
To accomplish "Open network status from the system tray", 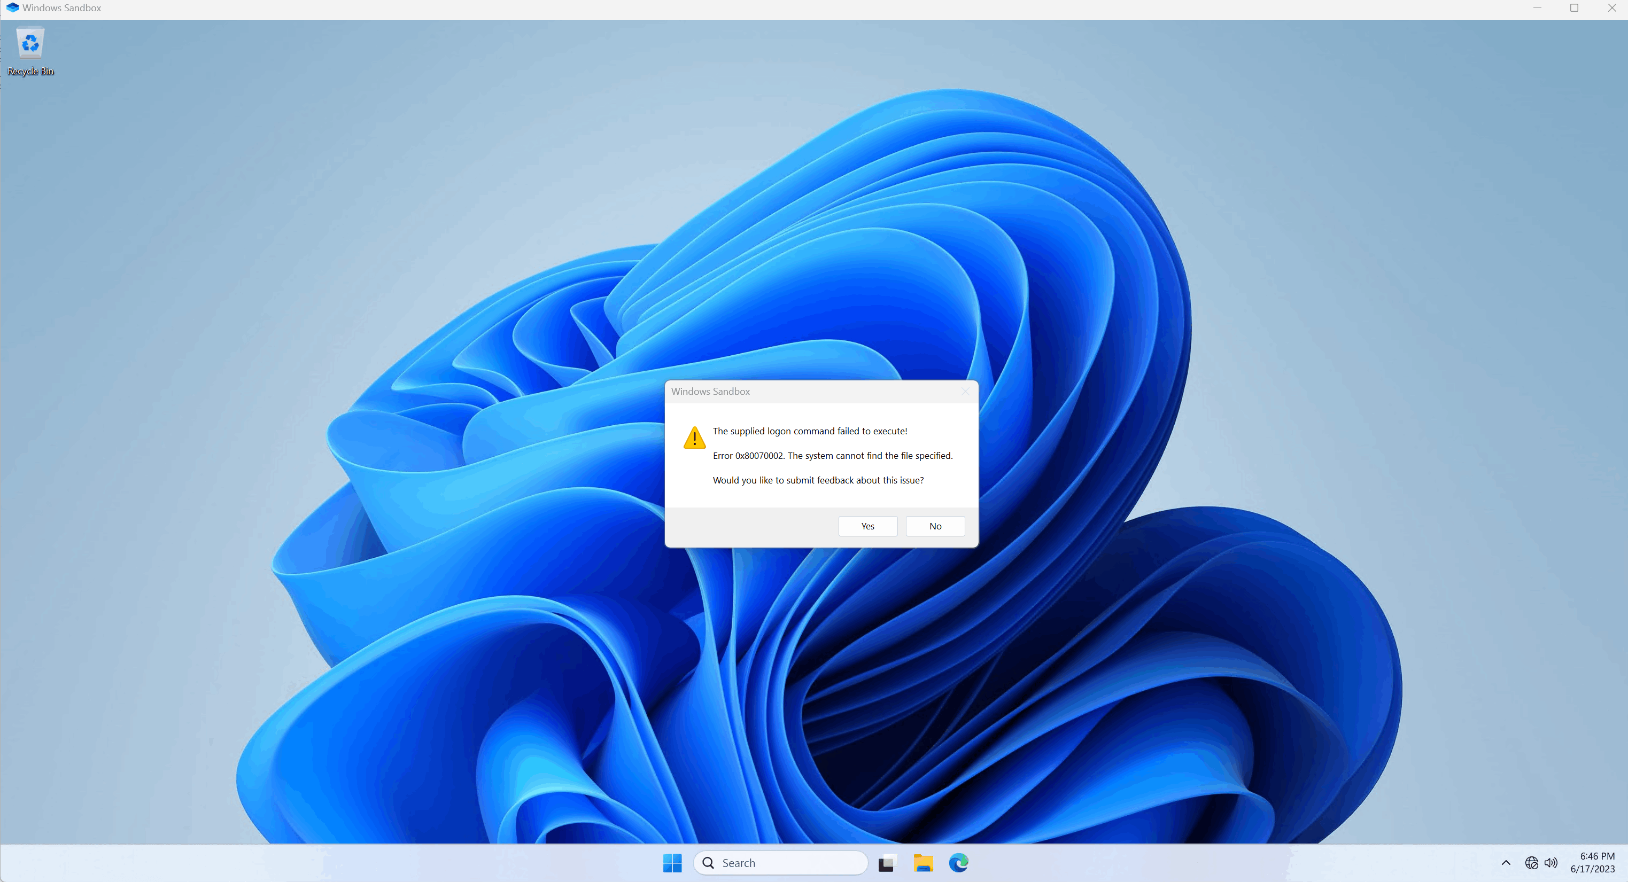I will click(x=1531, y=862).
